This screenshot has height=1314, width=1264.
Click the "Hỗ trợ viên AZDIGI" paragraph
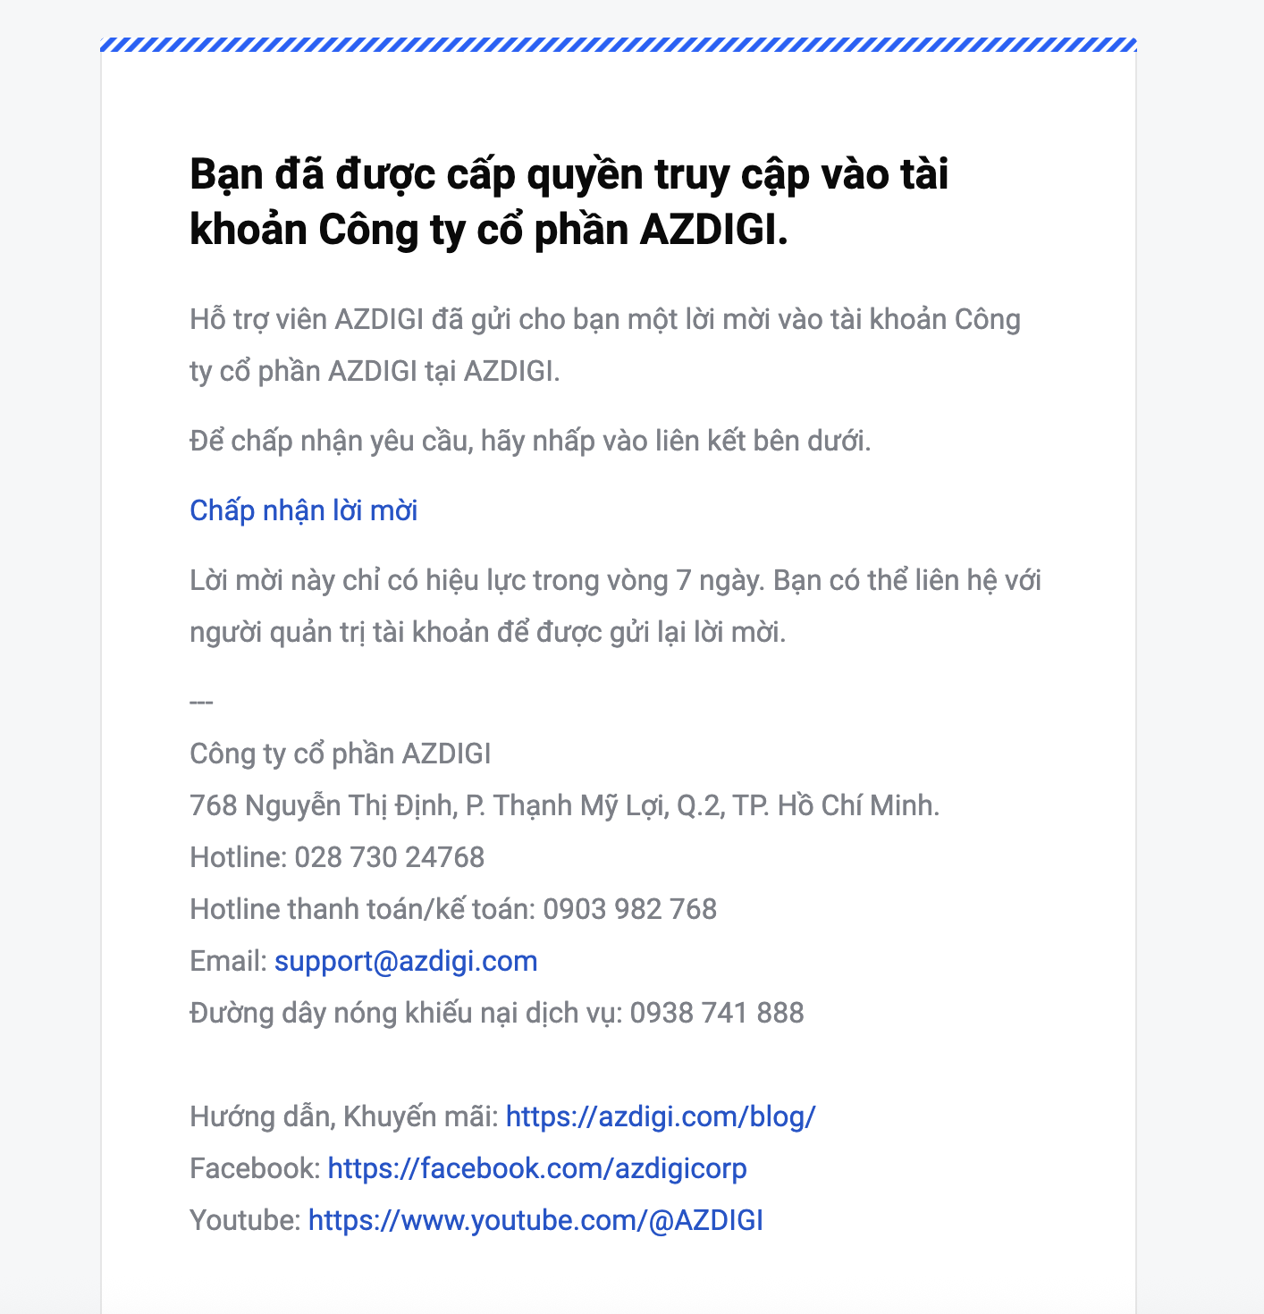pyautogui.click(x=605, y=345)
